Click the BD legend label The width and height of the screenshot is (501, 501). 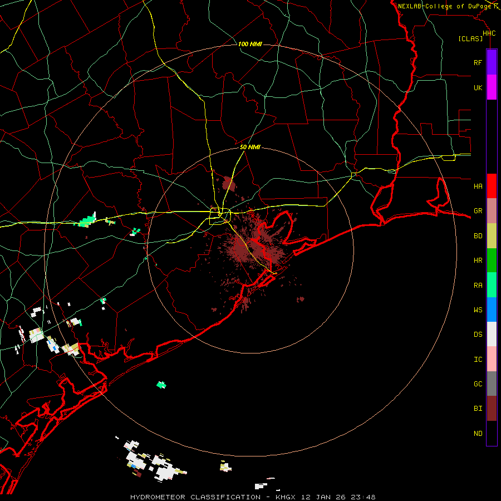[478, 236]
